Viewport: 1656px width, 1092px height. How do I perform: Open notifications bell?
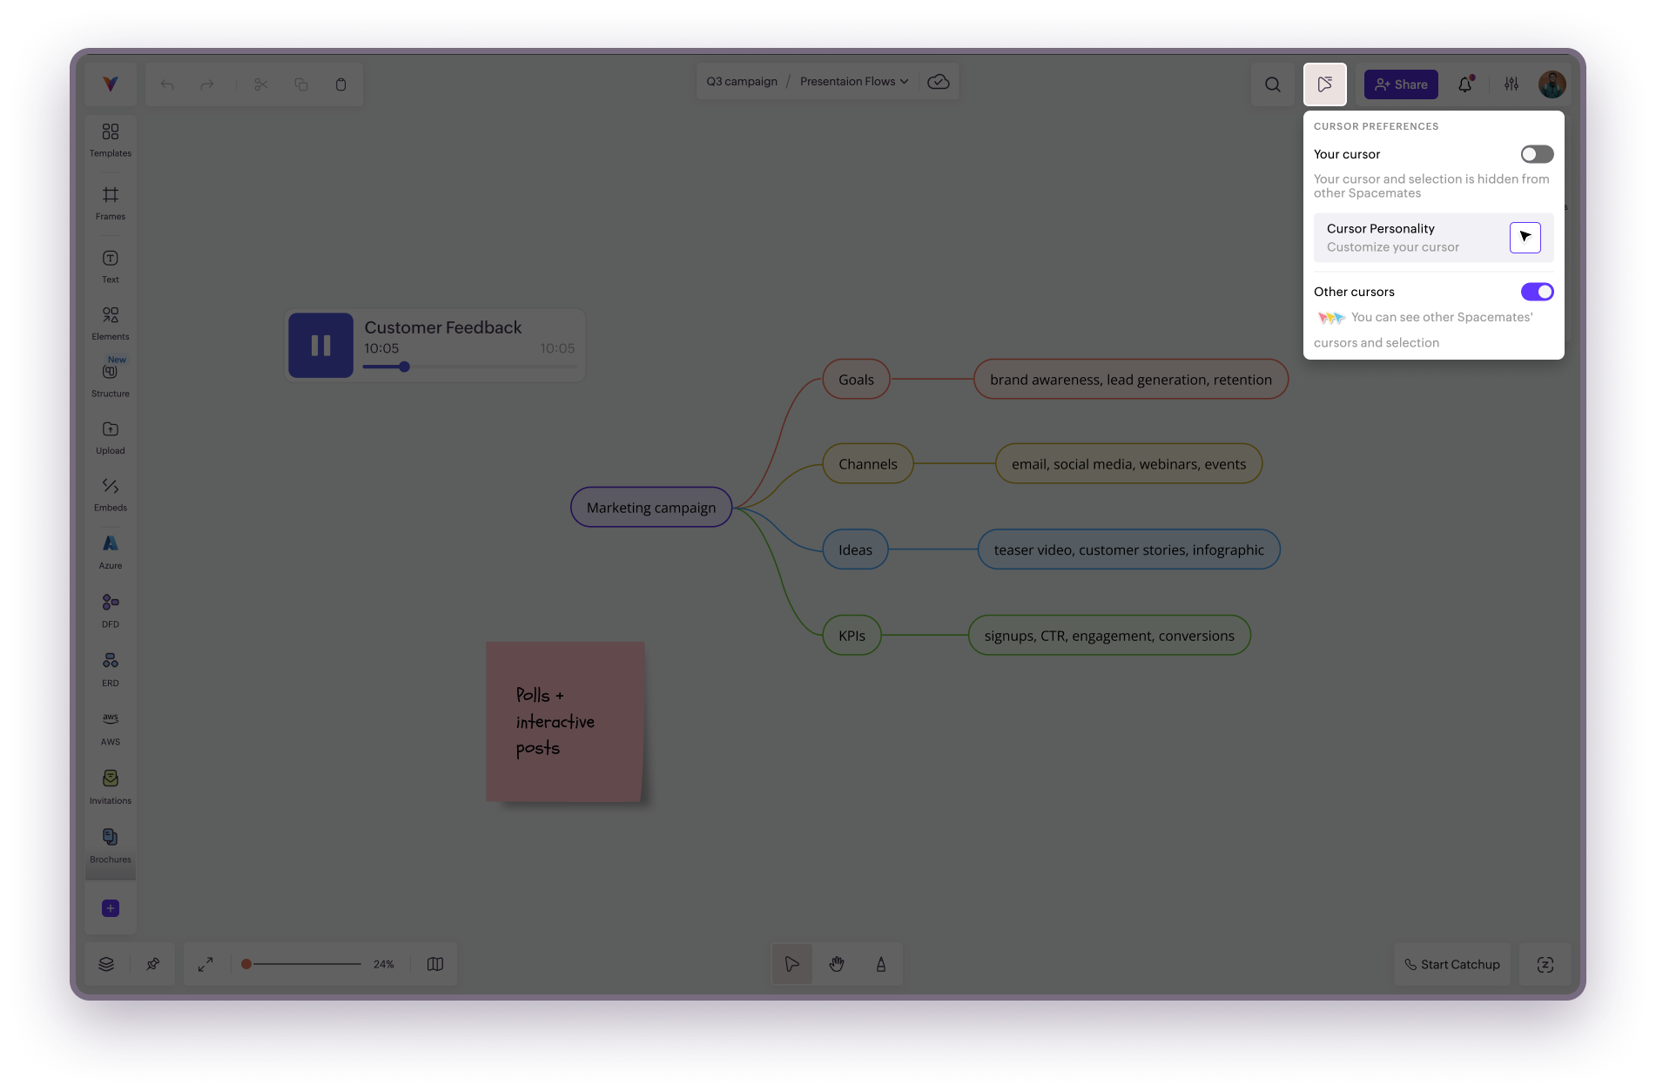(x=1466, y=84)
